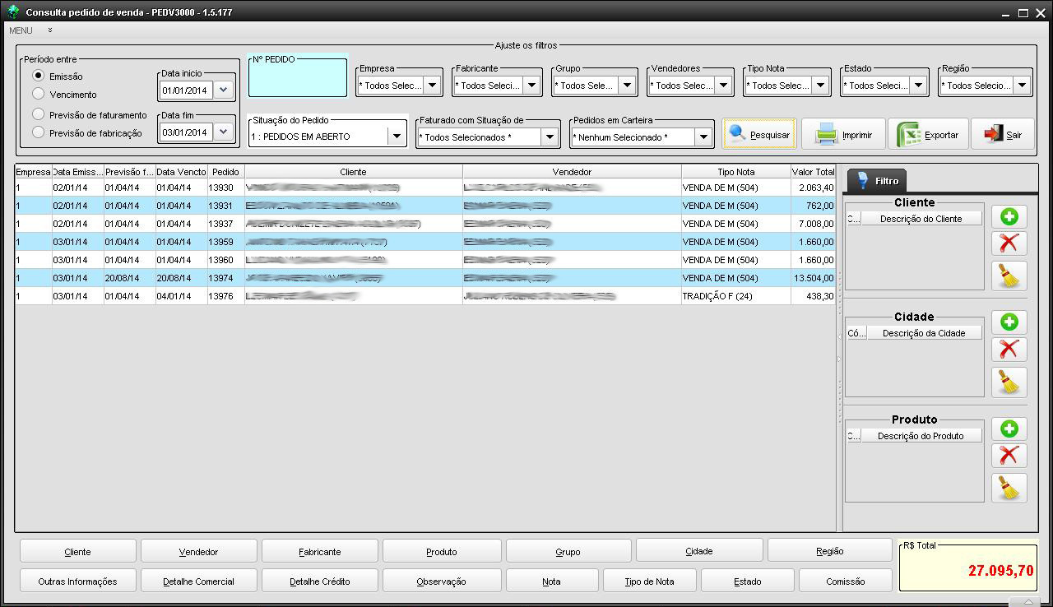Image resolution: width=1053 pixels, height=607 pixels.
Task: Click the R$ Total value 27.095,70
Action: (x=1000, y=571)
